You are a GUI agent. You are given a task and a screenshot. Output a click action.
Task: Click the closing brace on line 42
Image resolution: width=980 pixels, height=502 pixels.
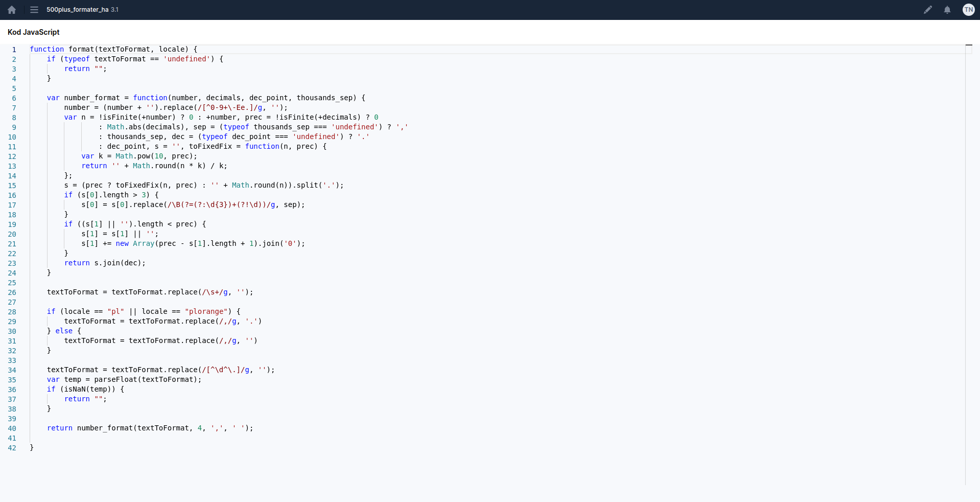[x=32, y=448]
